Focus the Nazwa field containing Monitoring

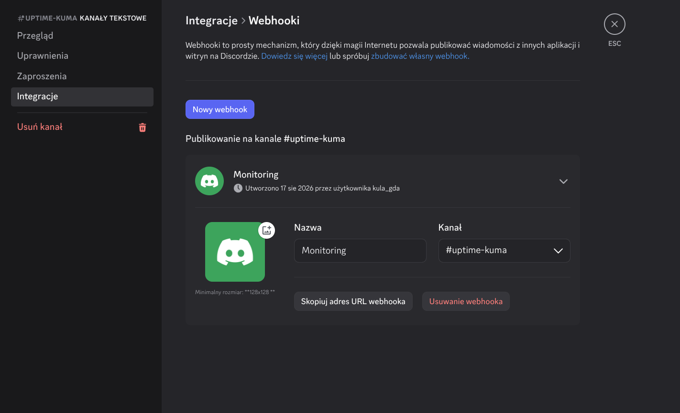click(x=360, y=251)
